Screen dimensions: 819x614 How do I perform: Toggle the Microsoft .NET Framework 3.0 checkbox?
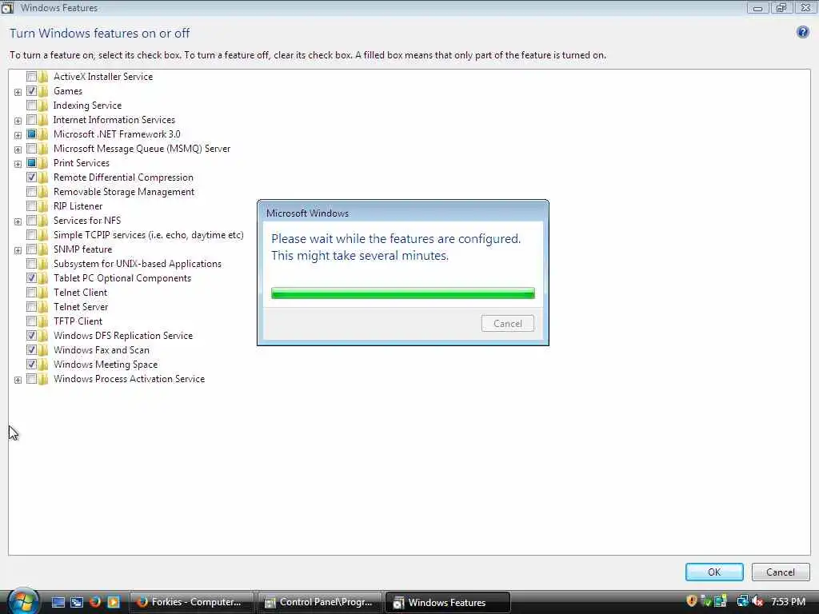click(x=31, y=134)
